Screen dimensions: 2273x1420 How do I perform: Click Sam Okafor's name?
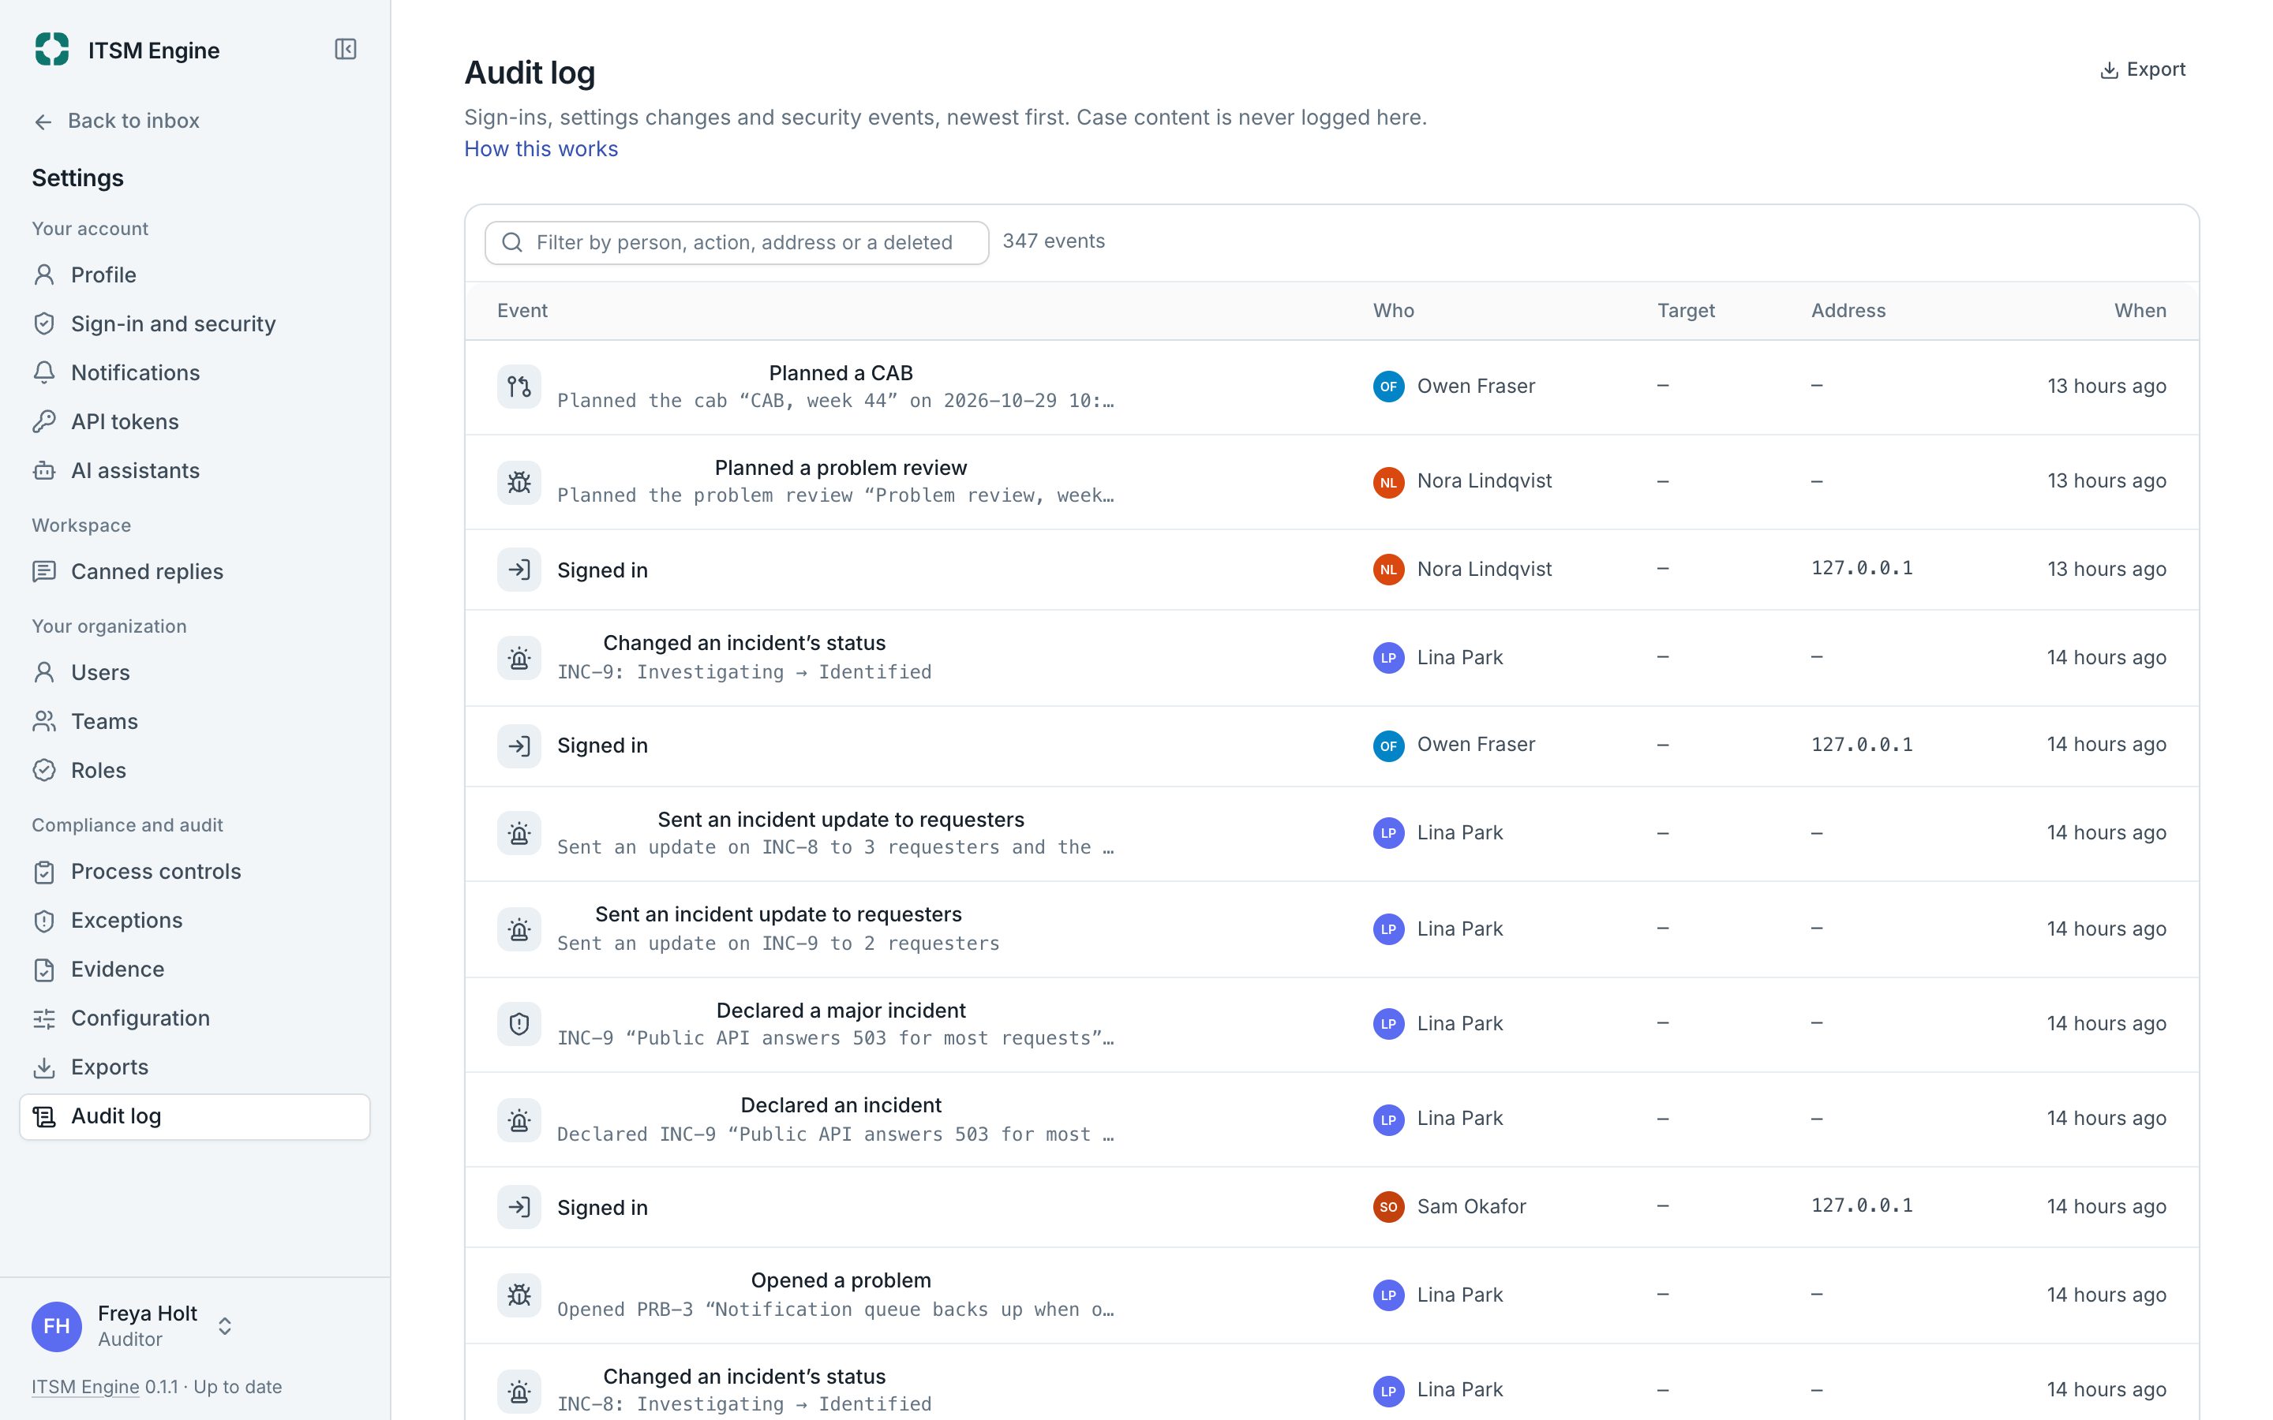[1471, 1207]
